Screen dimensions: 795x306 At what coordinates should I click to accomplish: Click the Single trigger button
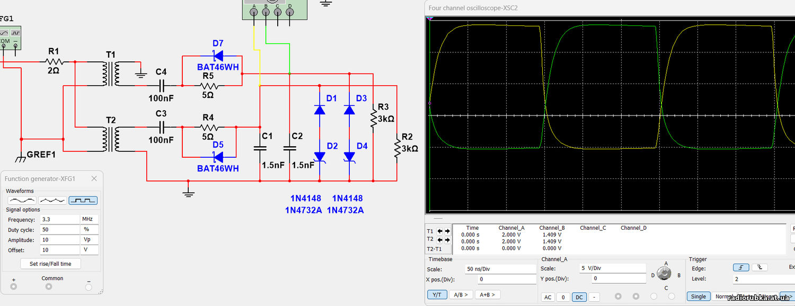click(698, 296)
